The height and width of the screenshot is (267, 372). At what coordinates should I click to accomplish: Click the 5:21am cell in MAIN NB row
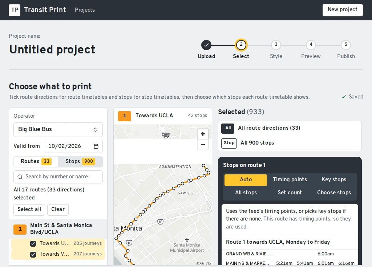click(x=284, y=263)
